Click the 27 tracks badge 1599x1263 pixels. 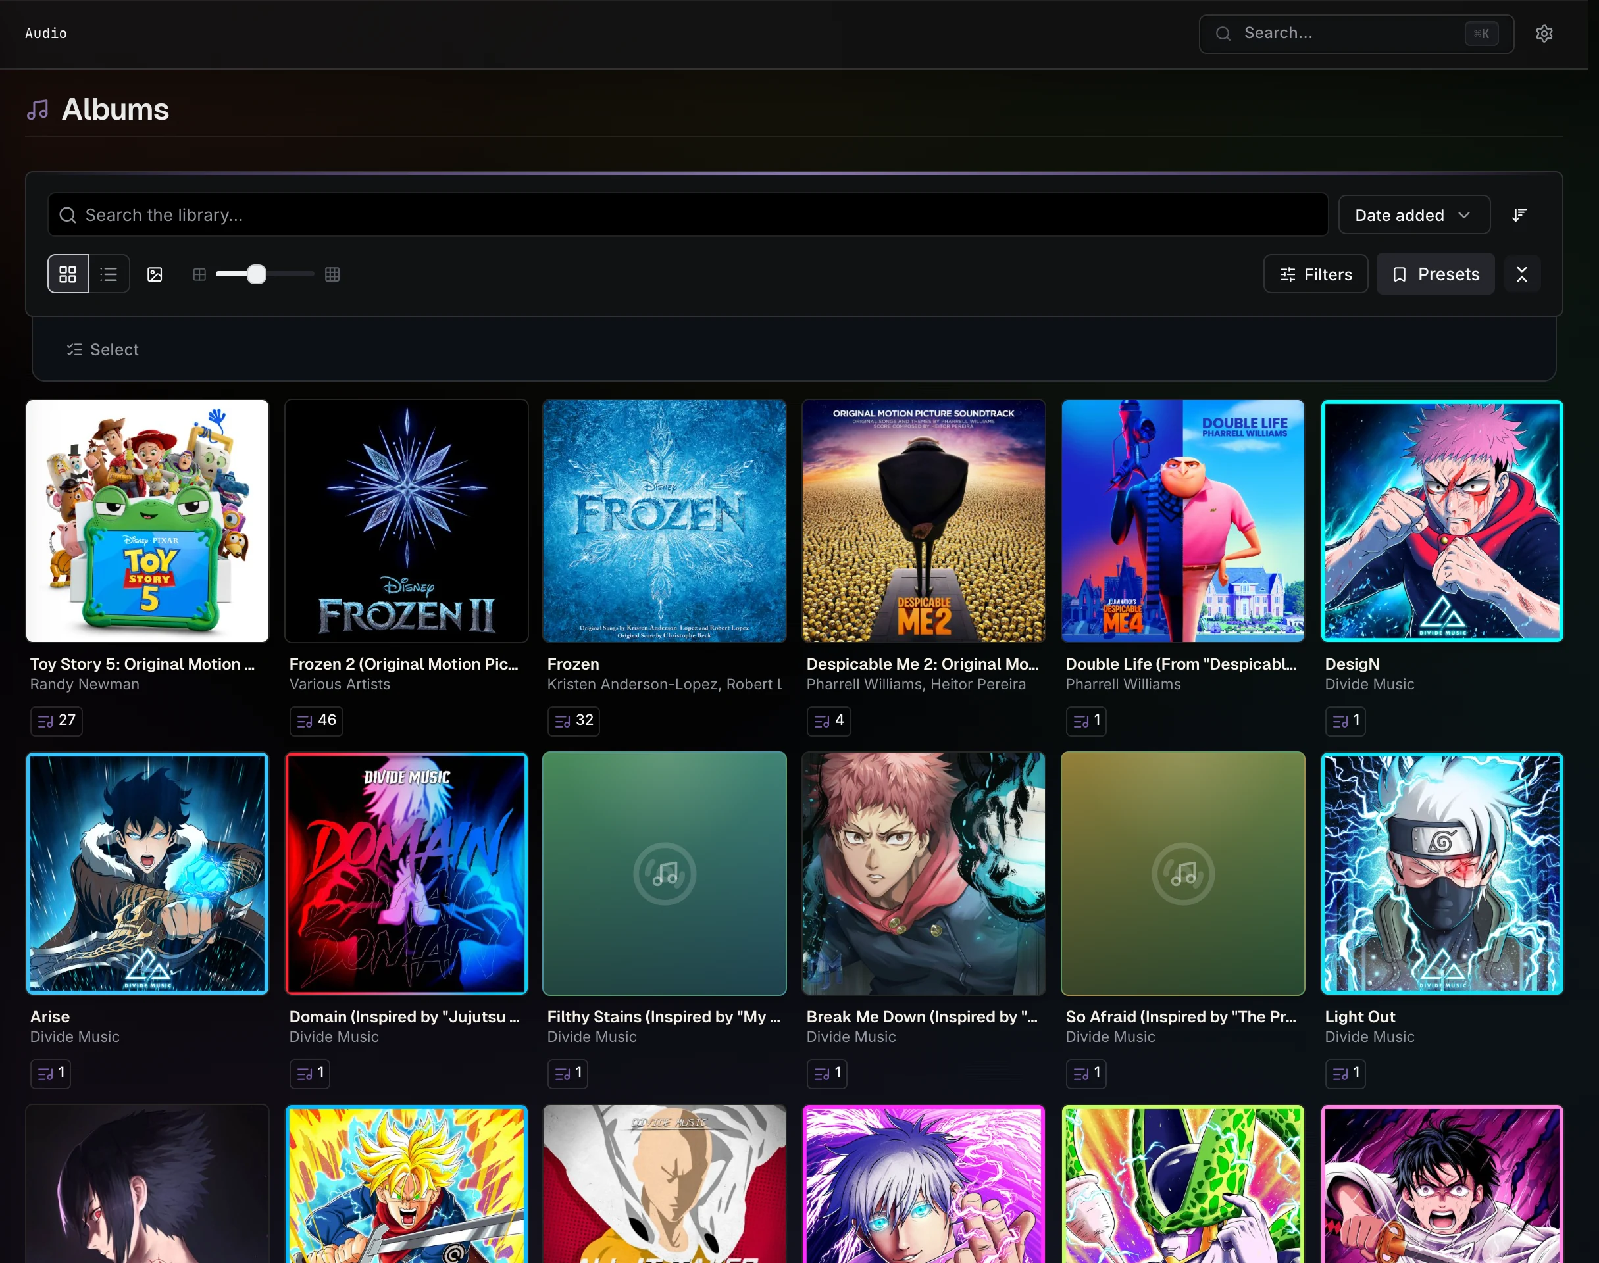click(x=56, y=720)
